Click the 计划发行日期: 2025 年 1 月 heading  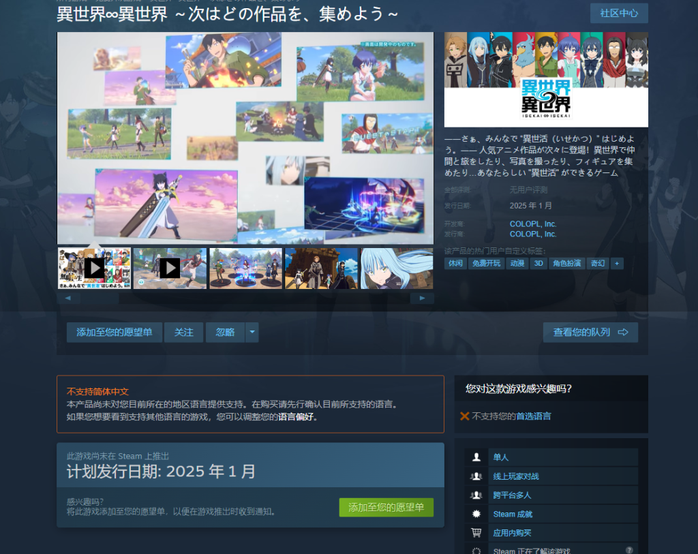coord(161,472)
